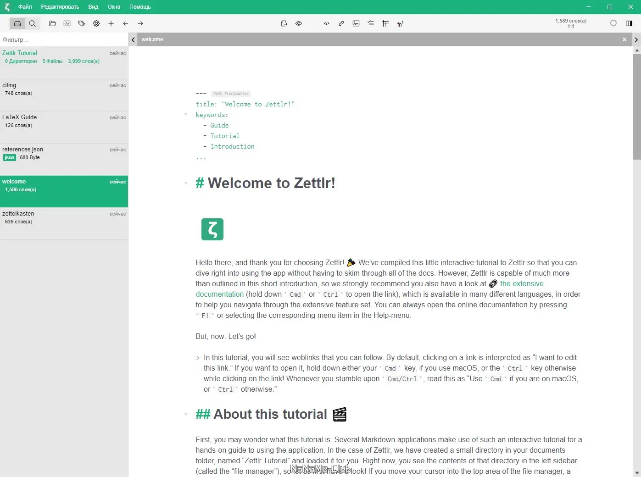Click the scrollbar up arrow
The height and width of the screenshot is (477, 641).
pos(637,50)
